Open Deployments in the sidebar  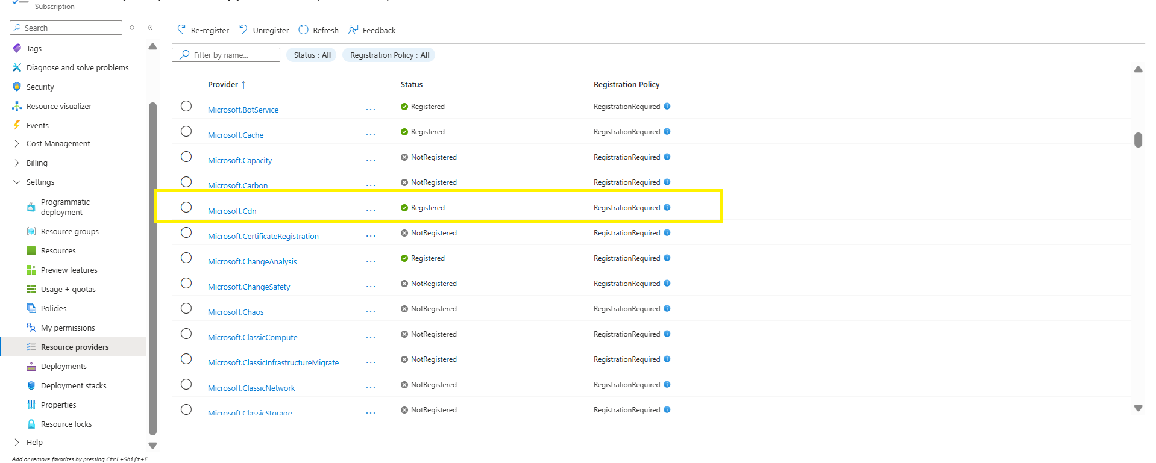(x=63, y=366)
